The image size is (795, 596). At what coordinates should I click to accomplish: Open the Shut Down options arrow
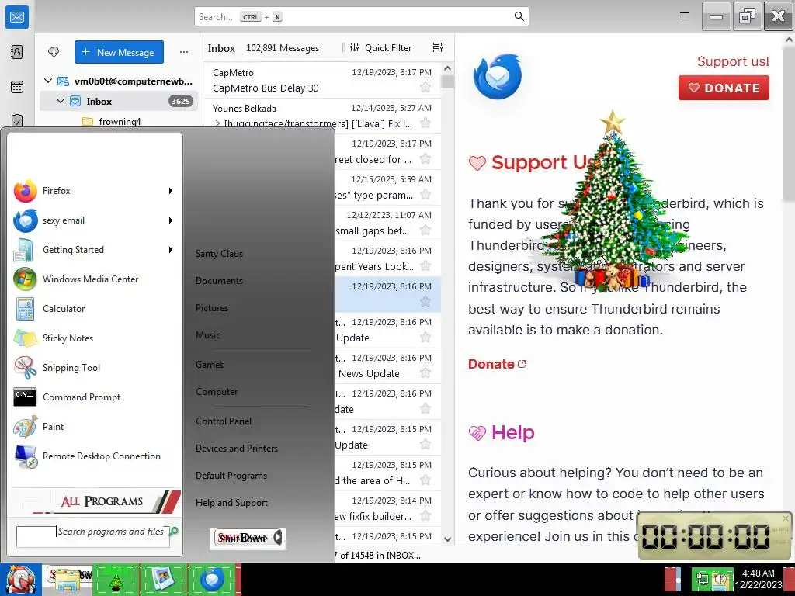[x=278, y=538]
